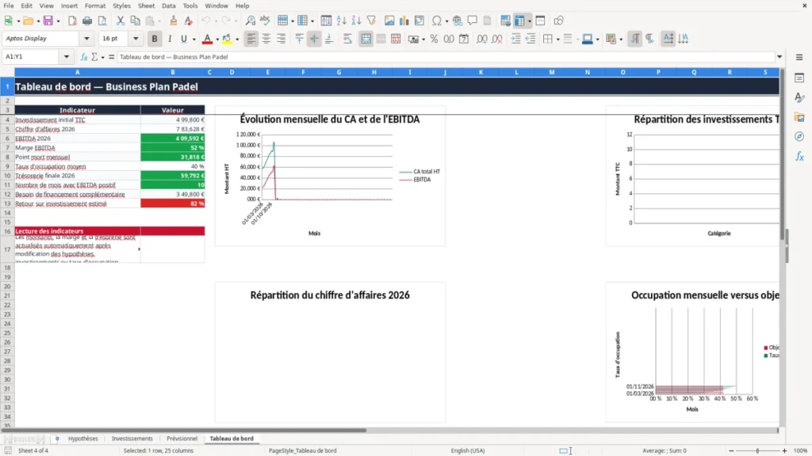Open sidebar Gallery icon

point(799,117)
